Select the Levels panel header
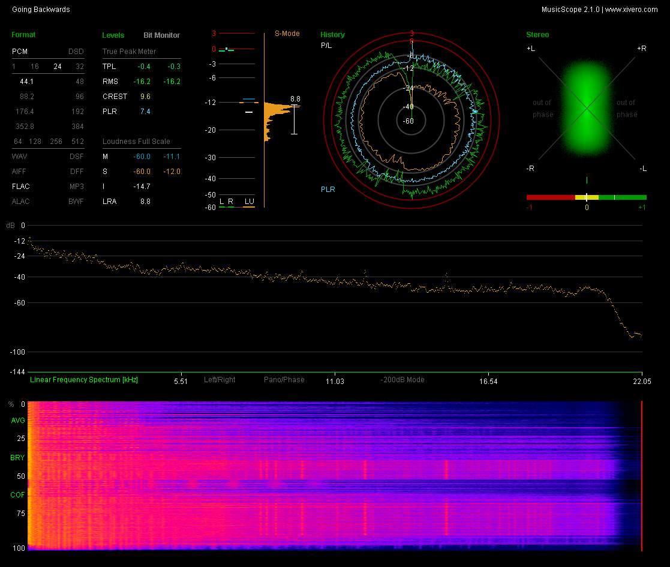670x567 pixels. point(113,35)
